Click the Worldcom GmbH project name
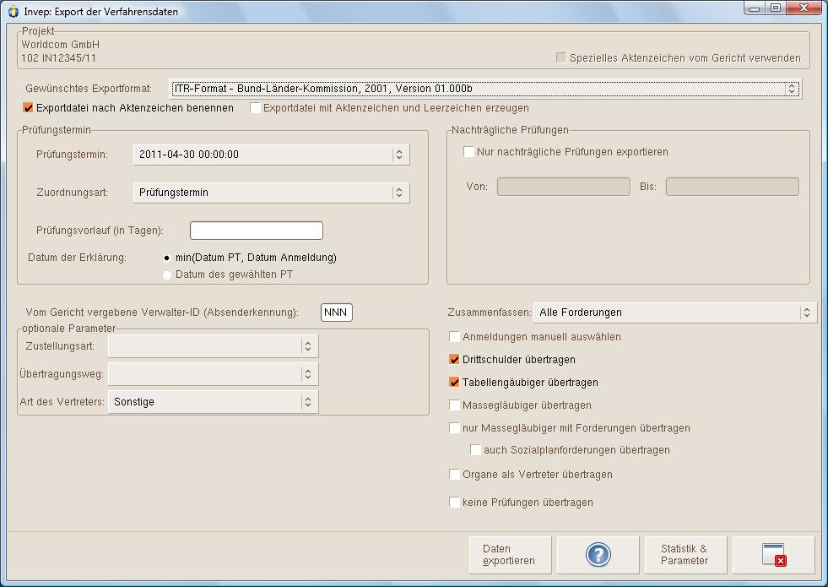This screenshot has height=587, width=828. click(x=60, y=45)
